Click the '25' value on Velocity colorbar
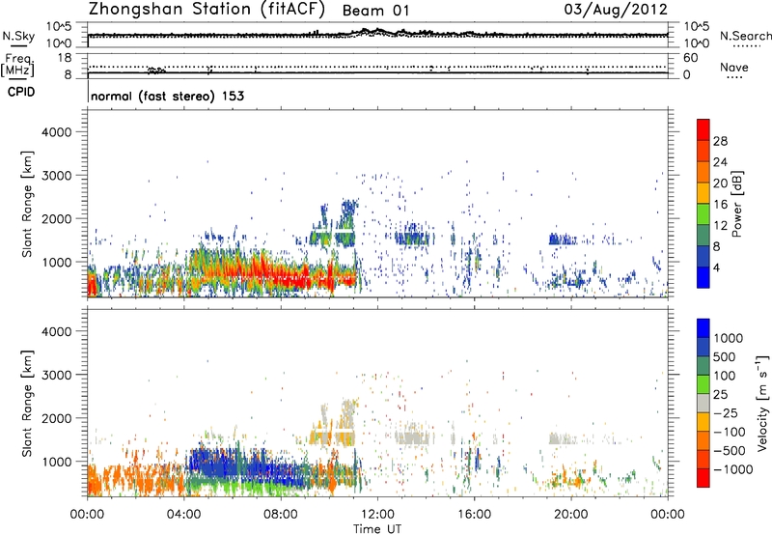The width and height of the screenshot is (772, 535). coord(720,395)
